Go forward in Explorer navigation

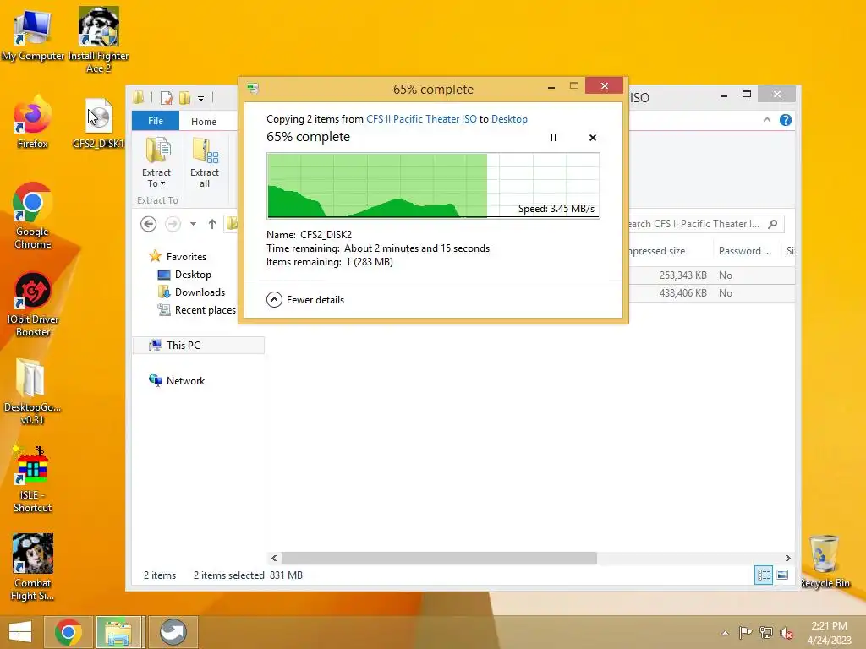(173, 223)
